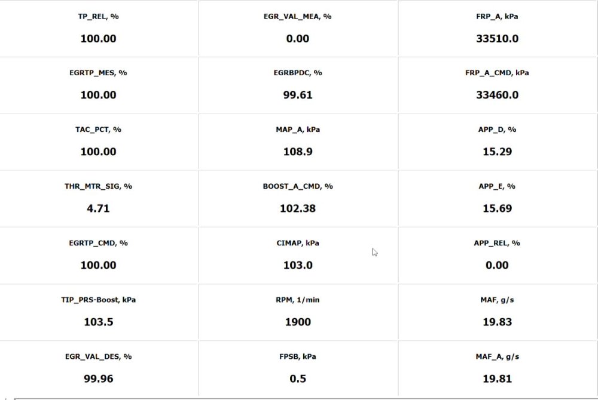Select the THR_MTR_SIG parameter cell
This screenshot has height=400, width=598.
[99, 198]
